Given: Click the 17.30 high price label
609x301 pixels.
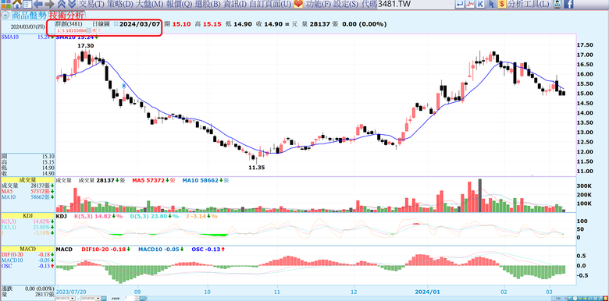Looking at the screenshot, I should click(86, 46).
